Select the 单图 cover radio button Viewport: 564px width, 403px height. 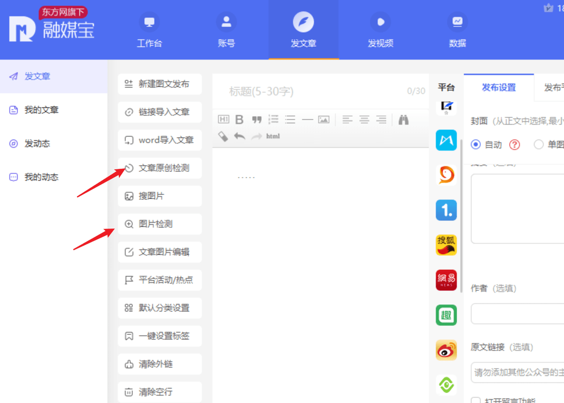(x=539, y=145)
